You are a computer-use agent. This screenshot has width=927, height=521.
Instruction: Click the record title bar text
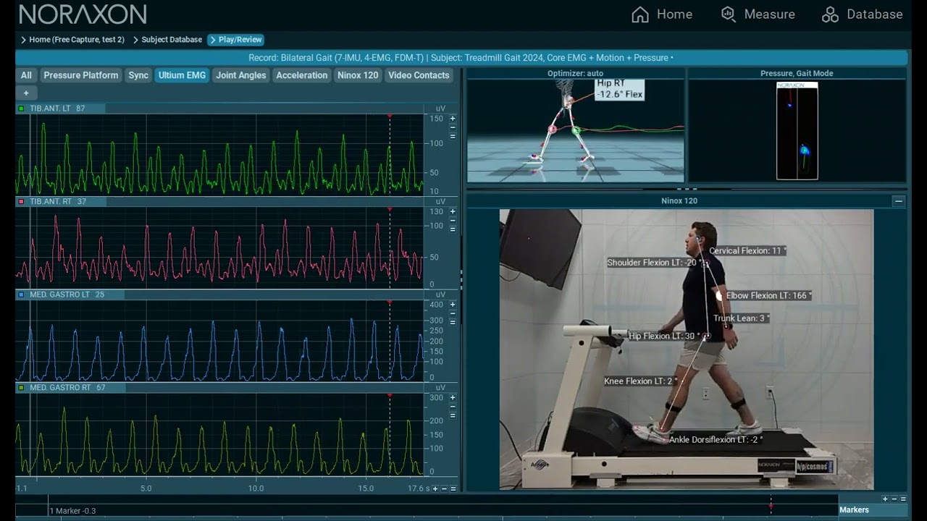[x=461, y=58]
